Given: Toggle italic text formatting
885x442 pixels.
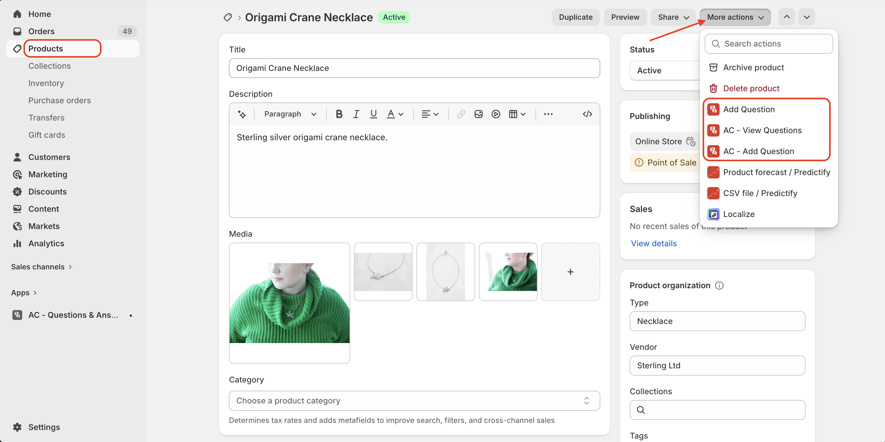Looking at the screenshot, I should (x=356, y=114).
